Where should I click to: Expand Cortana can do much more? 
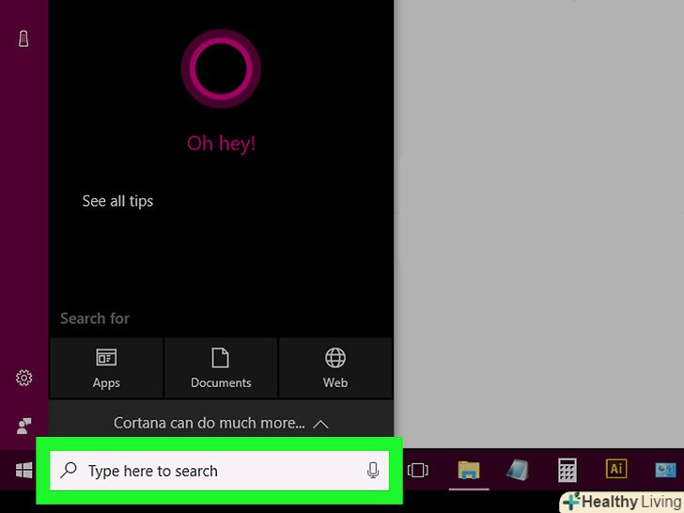(x=221, y=423)
